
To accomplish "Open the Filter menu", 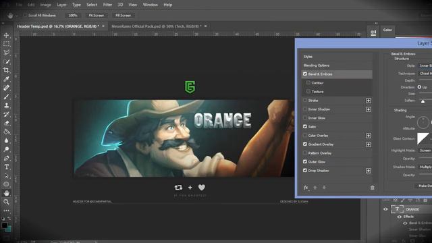I will pos(107,5).
